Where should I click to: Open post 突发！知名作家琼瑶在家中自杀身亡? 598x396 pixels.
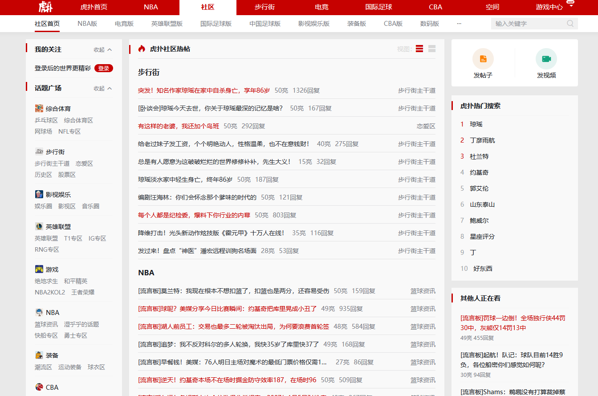204,90
